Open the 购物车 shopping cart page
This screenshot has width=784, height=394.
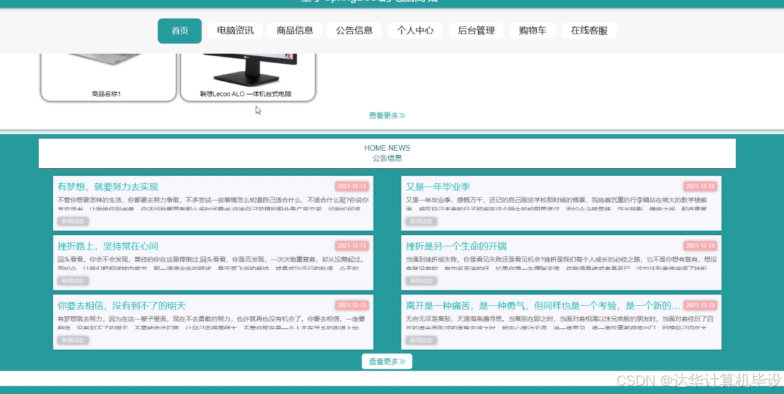coord(532,29)
